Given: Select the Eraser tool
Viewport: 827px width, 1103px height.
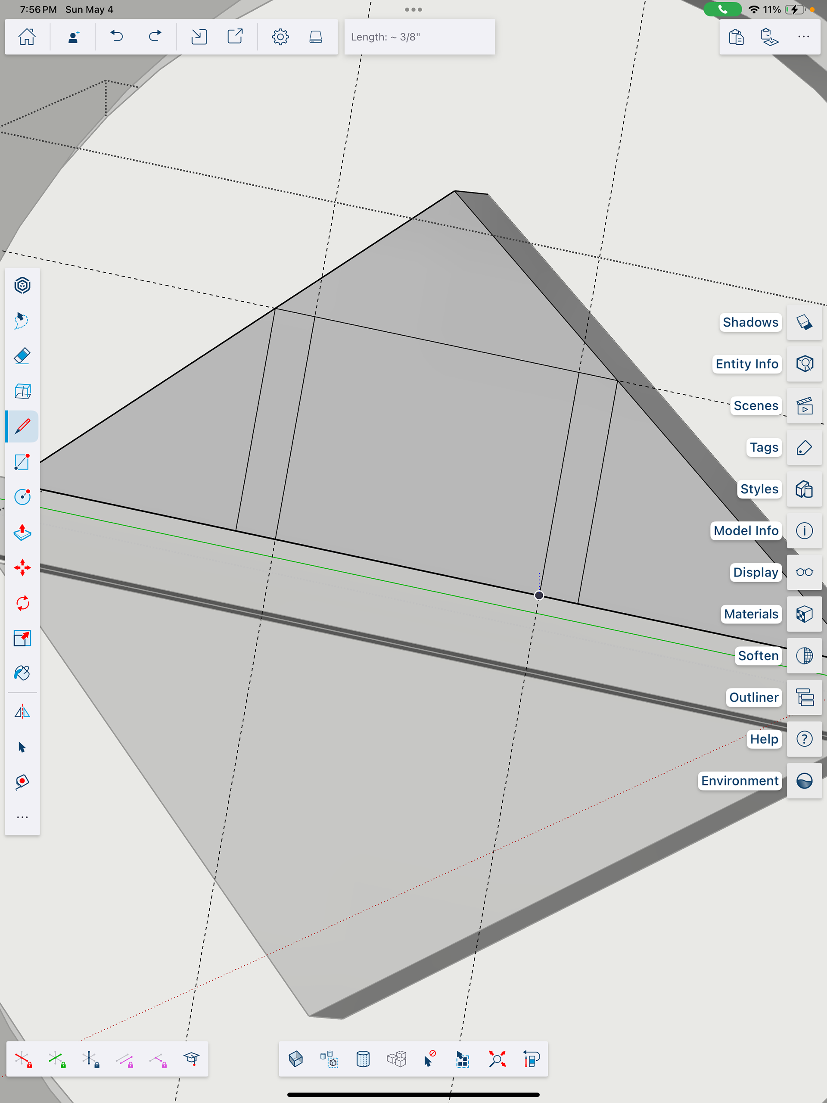Looking at the screenshot, I should (22, 356).
